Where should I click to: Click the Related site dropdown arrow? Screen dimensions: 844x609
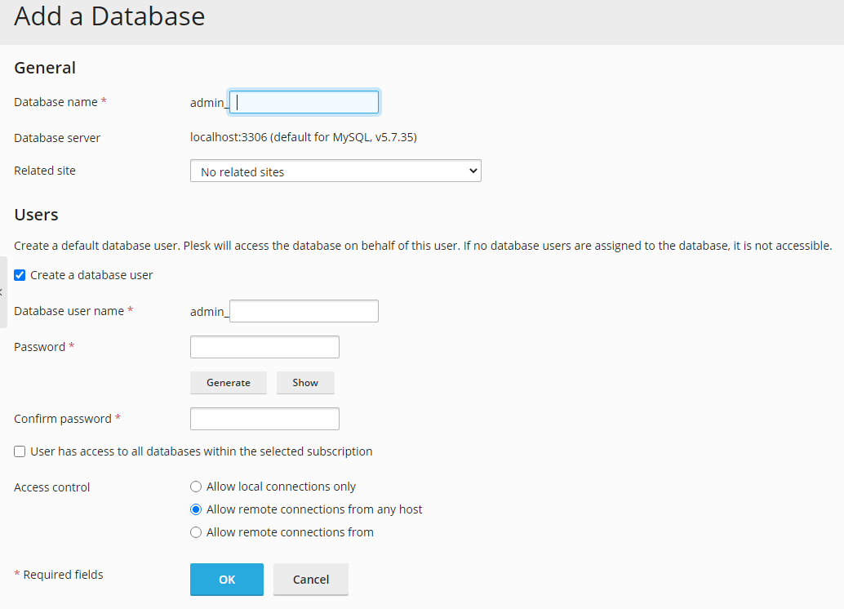click(x=473, y=171)
